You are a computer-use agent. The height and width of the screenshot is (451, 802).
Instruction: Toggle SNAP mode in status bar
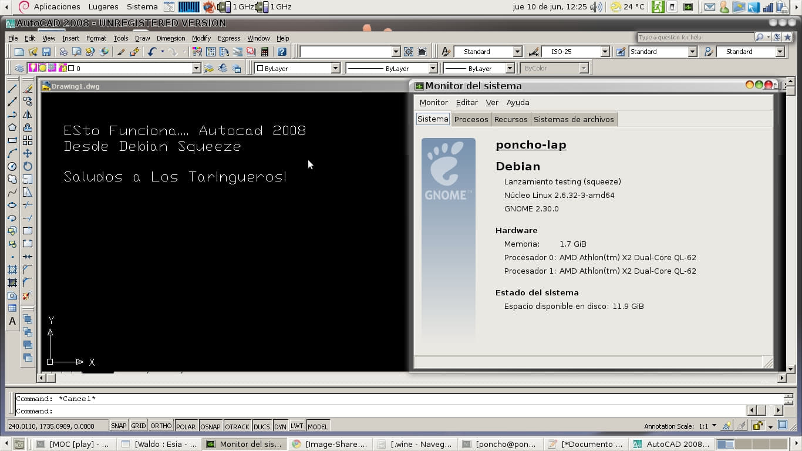119,426
